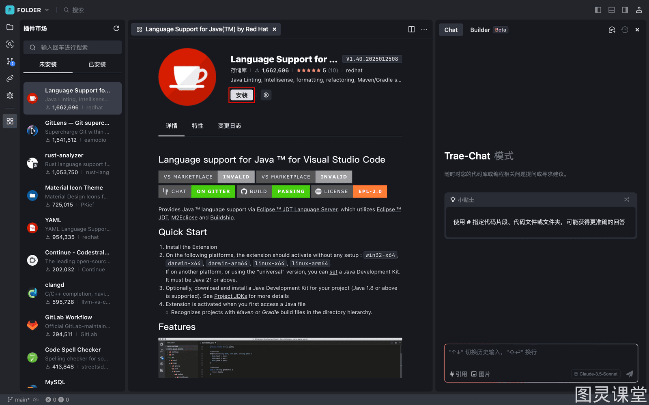The width and height of the screenshot is (649, 405).
Task: Open the 详情 details tab
Action: click(x=172, y=126)
